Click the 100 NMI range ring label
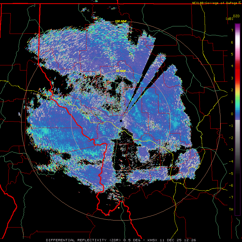 click(x=121, y=21)
